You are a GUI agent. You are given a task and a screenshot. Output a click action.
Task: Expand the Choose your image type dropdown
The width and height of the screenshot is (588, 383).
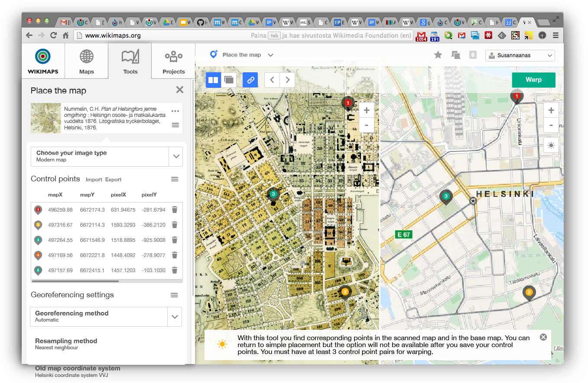click(176, 156)
